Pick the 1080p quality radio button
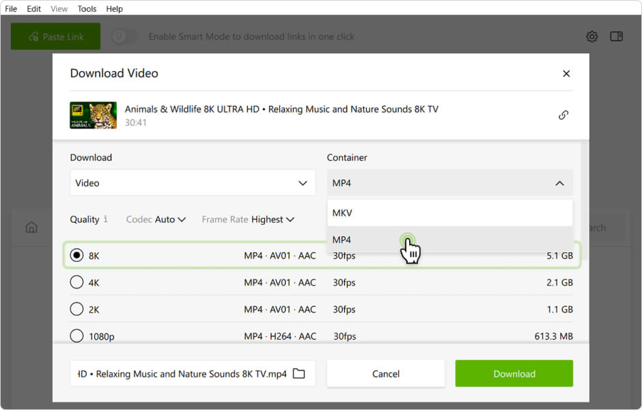The height and width of the screenshot is (410, 642). click(x=76, y=336)
